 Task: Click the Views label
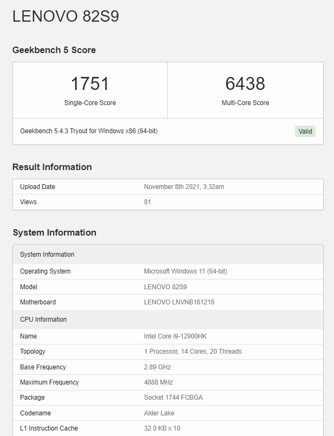28,202
